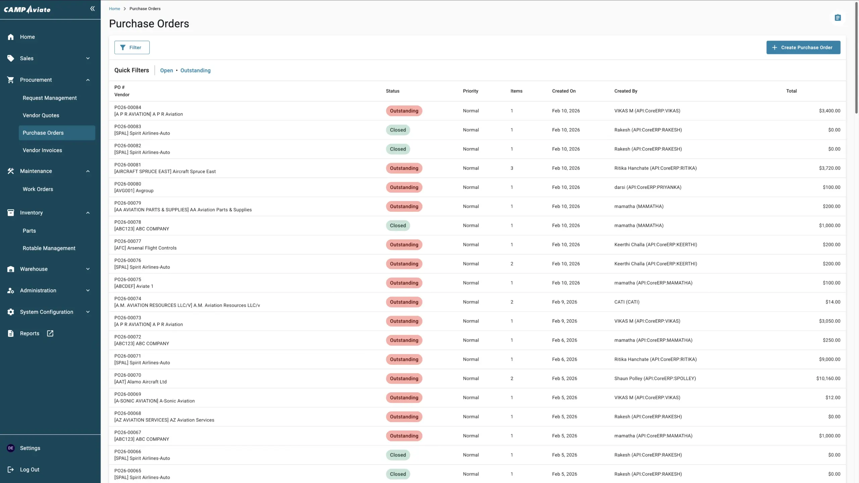Click the Procurement shopping cart icon
The width and height of the screenshot is (859, 483).
(x=11, y=80)
